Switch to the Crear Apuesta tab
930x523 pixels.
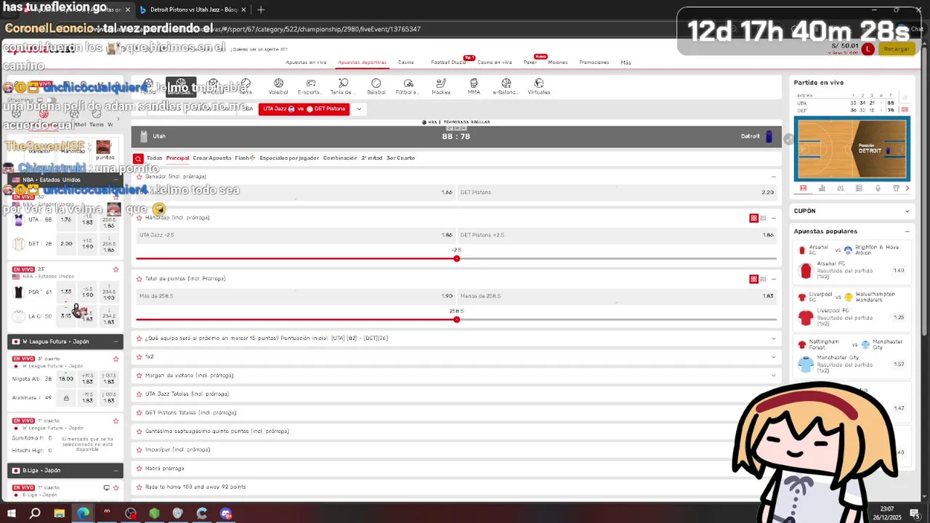coord(211,158)
